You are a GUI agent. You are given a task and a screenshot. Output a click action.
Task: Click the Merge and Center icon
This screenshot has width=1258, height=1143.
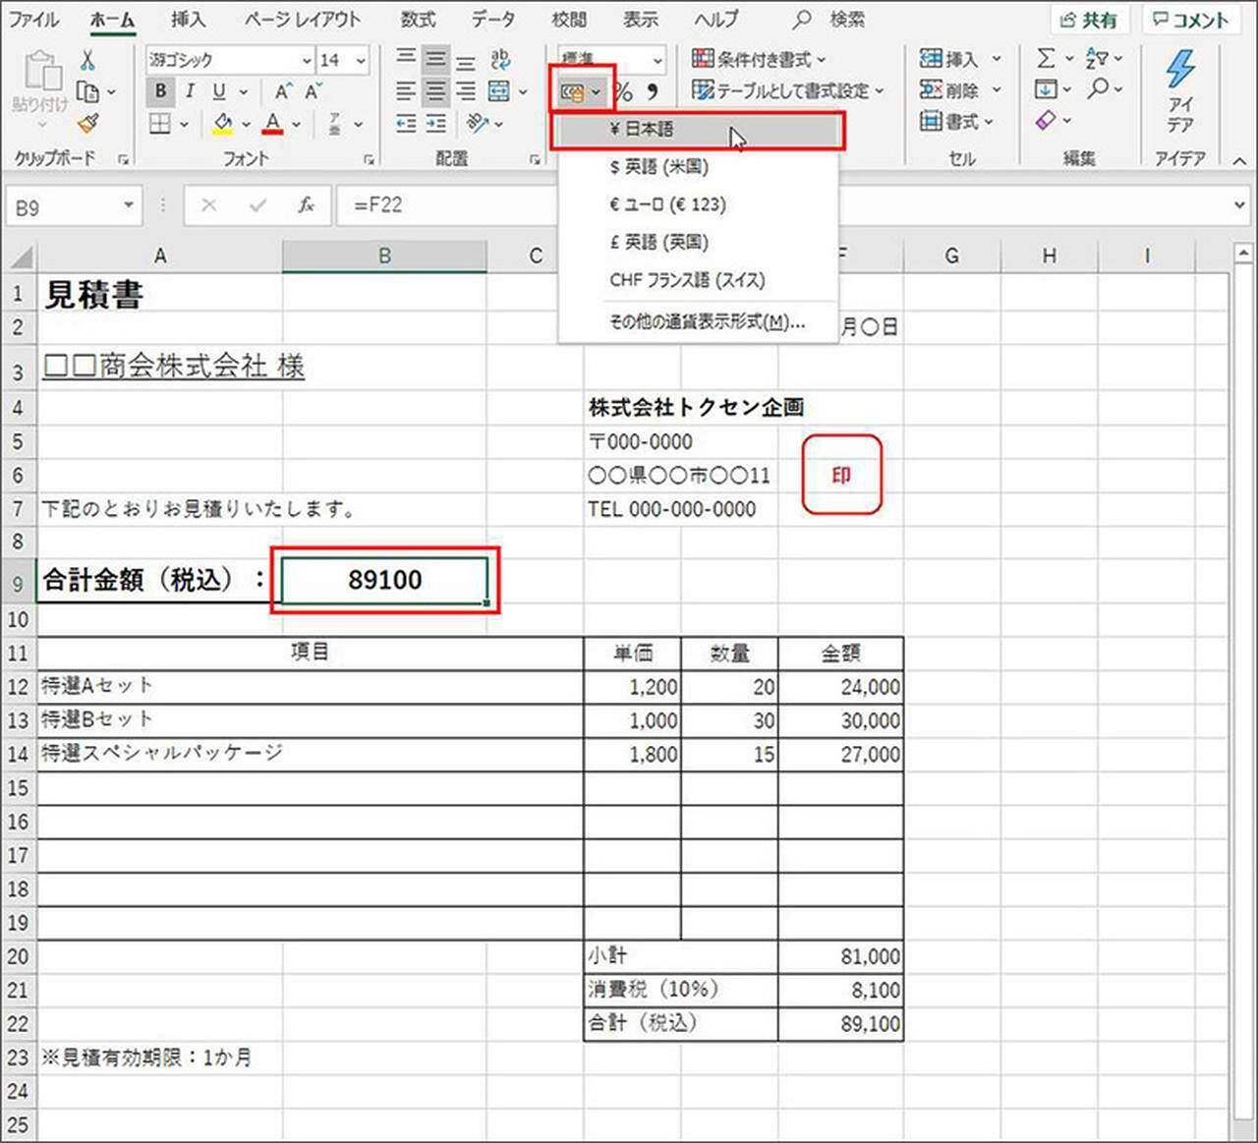tap(499, 91)
